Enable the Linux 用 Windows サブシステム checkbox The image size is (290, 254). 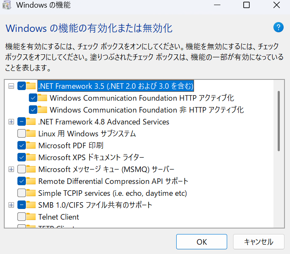coord(22,133)
